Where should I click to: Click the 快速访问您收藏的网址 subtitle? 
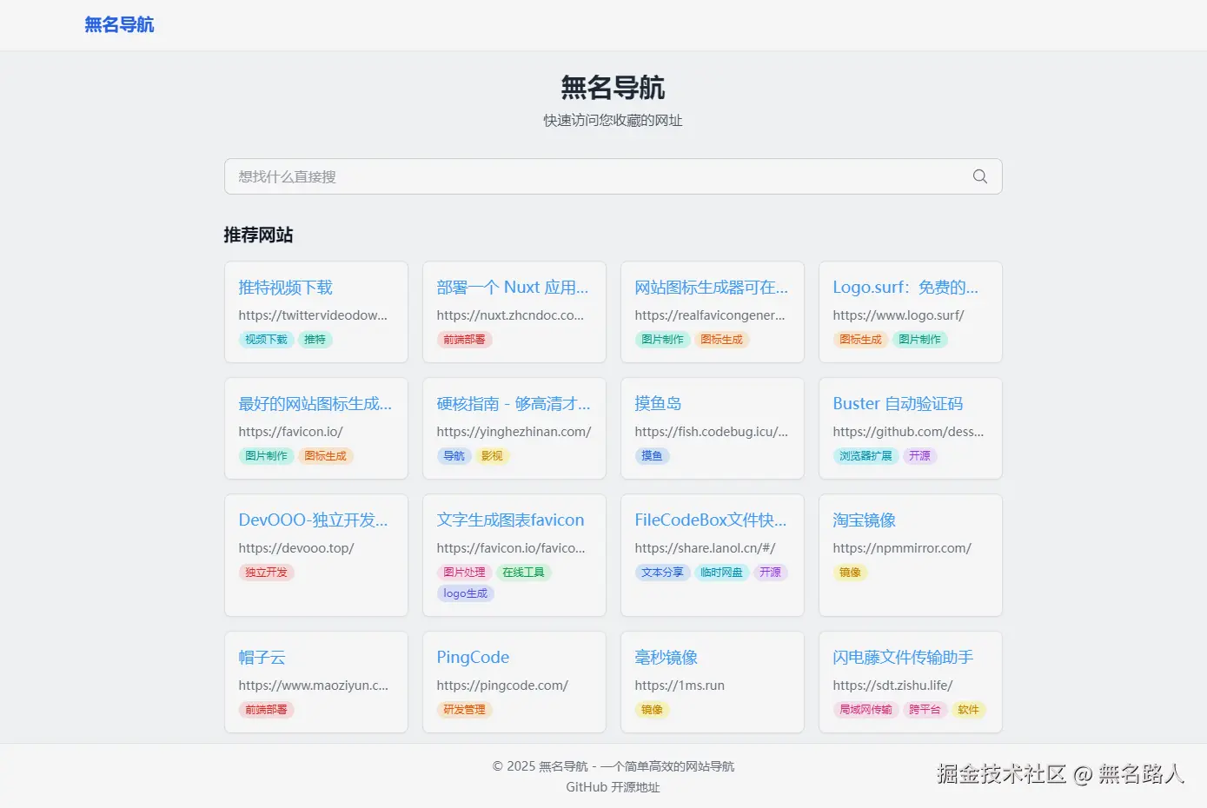click(613, 121)
